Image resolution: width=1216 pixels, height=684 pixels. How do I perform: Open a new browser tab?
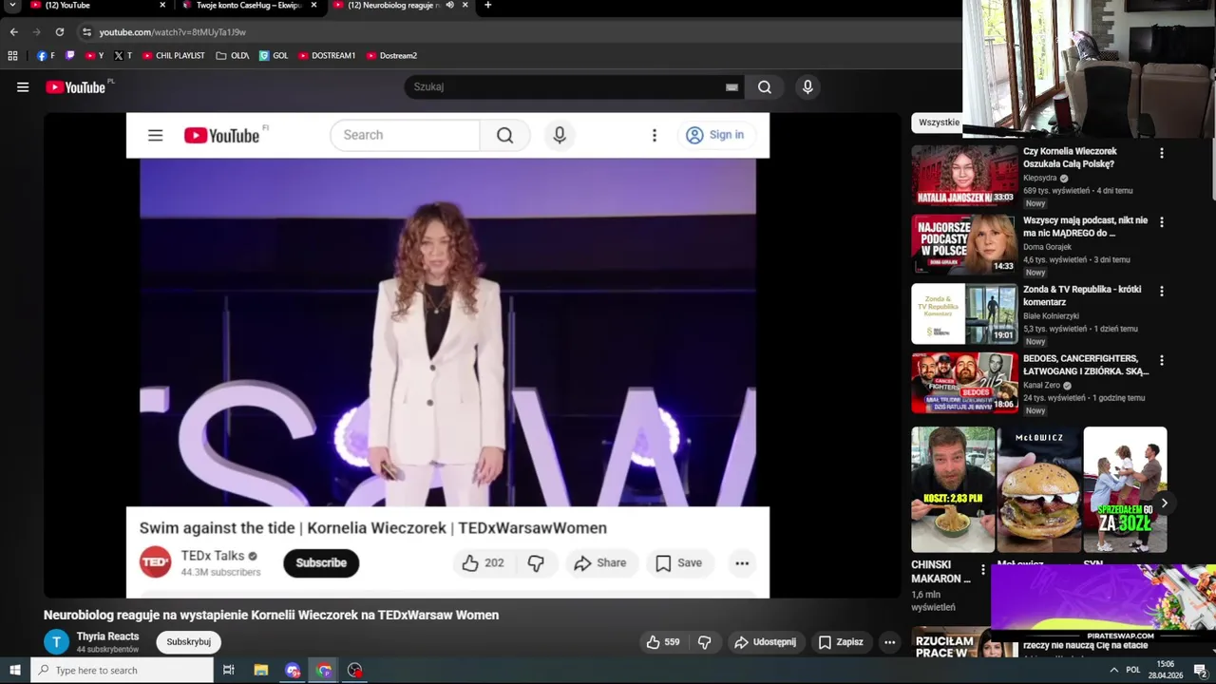pyautogui.click(x=487, y=6)
